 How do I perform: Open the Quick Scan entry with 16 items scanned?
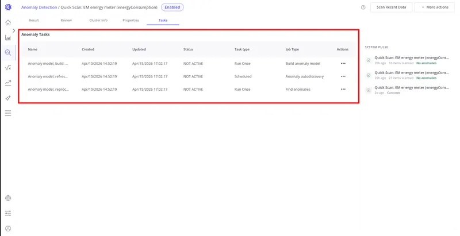(412, 60)
